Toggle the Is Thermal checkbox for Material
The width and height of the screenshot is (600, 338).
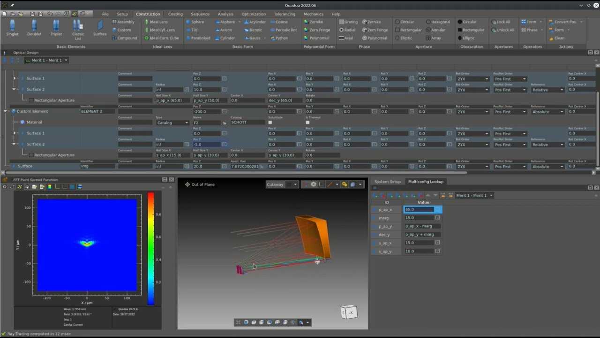(x=307, y=122)
